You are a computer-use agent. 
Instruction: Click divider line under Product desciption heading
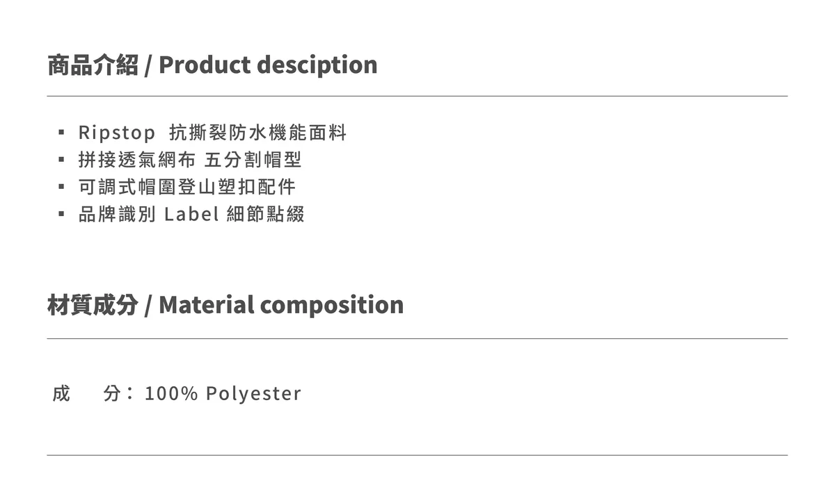click(x=417, y=96)
